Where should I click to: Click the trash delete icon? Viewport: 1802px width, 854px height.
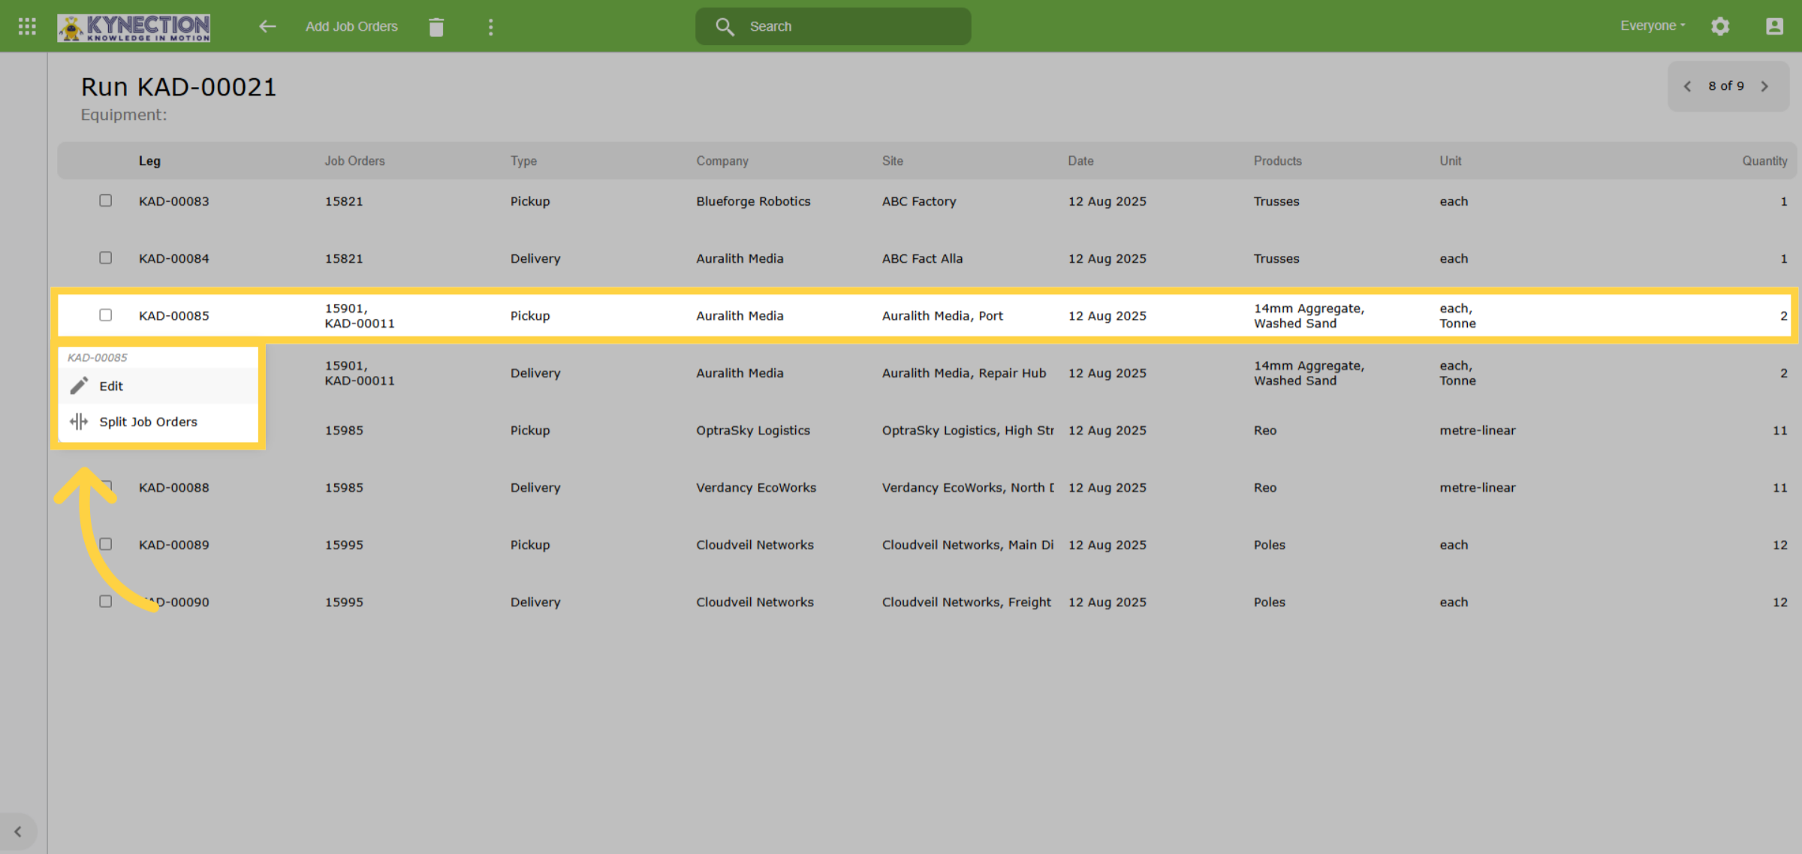[436, 27]
